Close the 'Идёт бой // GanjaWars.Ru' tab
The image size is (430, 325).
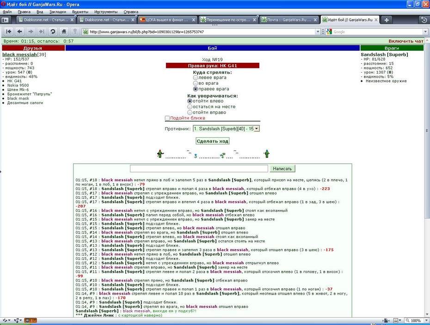pyautogui.click(x=376, y=20)
